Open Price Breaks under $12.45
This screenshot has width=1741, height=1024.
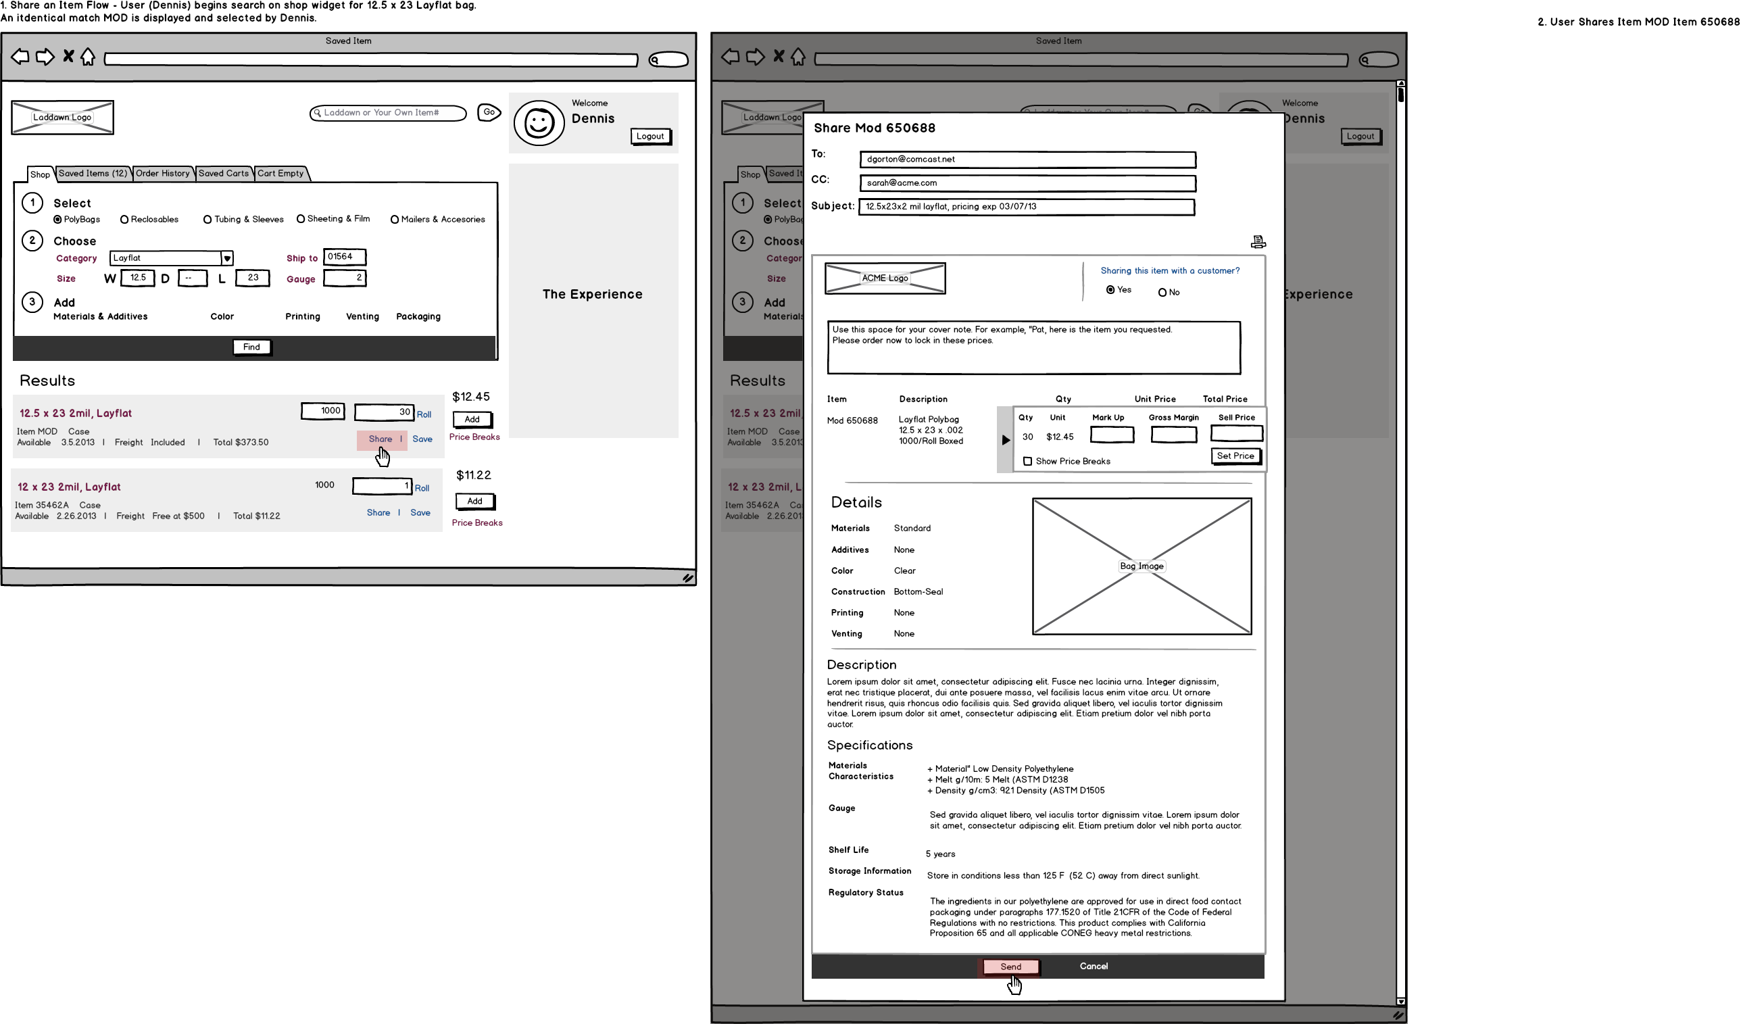coord(474,437)
